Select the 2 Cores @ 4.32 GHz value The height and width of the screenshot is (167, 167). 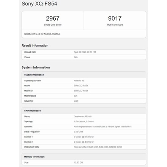pos(83,142)
